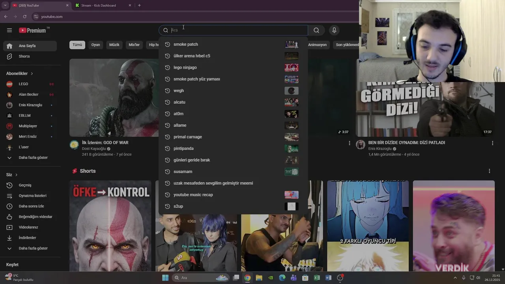Viewport: 505px width, 284px height.
Task: Choose 'youtube music recap' suggestion
Action: 233,195
